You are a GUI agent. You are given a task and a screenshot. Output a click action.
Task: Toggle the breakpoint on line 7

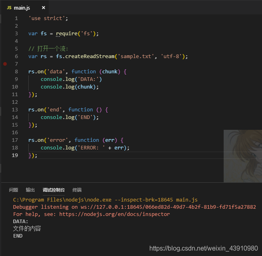click(x=5, y=64)
